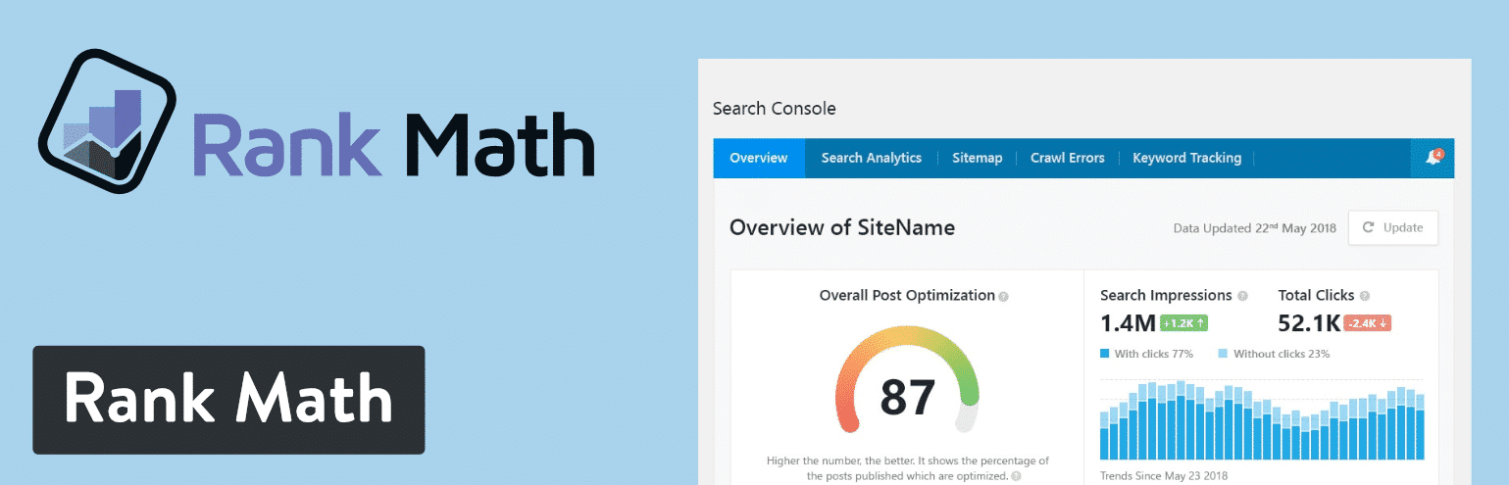This screenshot has height=485, width=1509.
Task: Click the 'With clicks 77%' legend swatch
Action: pyautogui.click(x=1105, y=354)
